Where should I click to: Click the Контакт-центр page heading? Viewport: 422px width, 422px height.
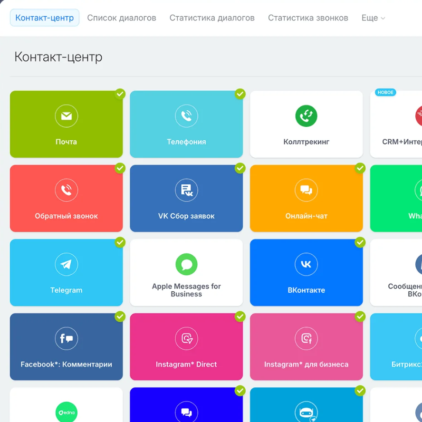tap(58, 57)
